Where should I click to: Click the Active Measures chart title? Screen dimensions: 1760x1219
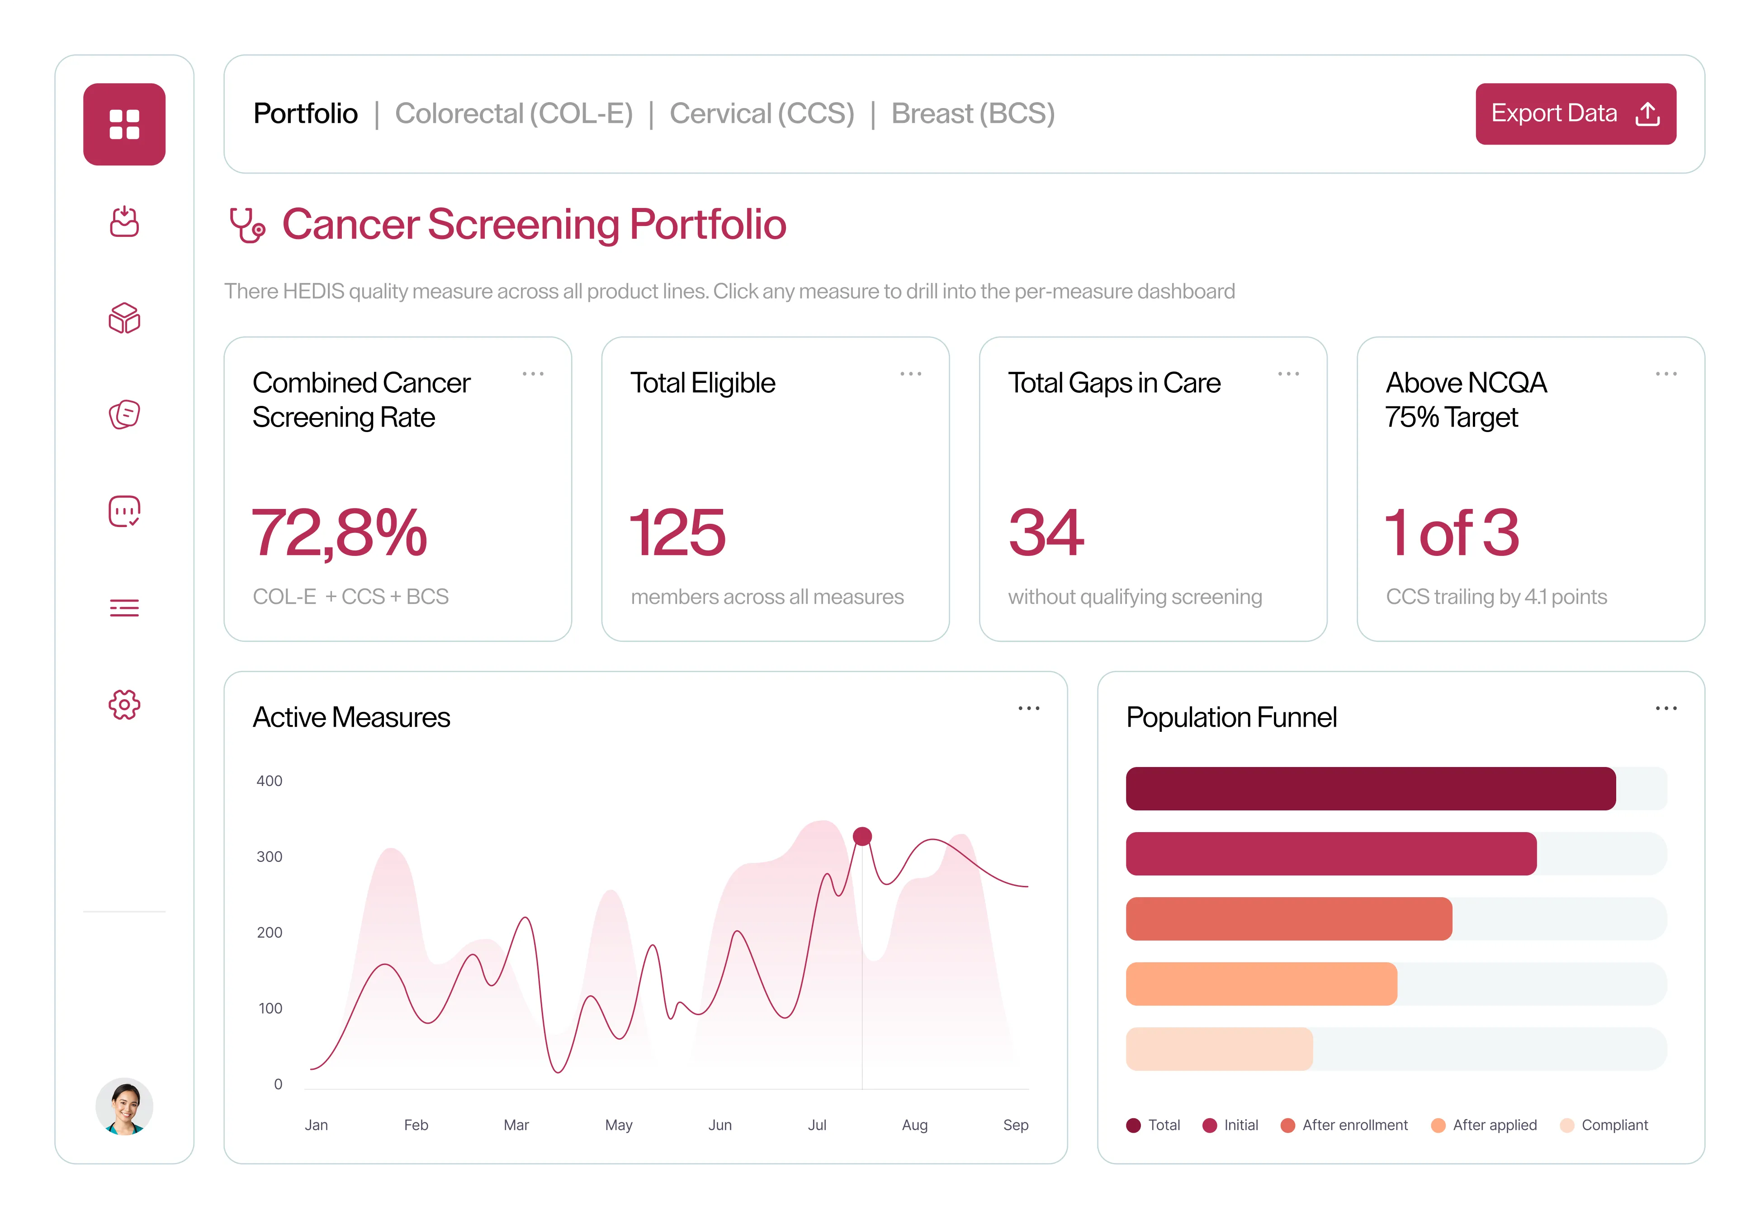pyautogui.click(x=351, y=717)
